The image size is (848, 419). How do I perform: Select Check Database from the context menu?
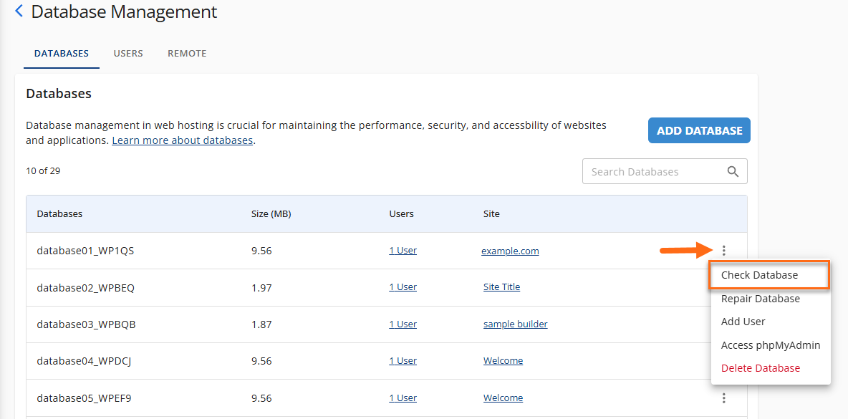tap(759, 275)
